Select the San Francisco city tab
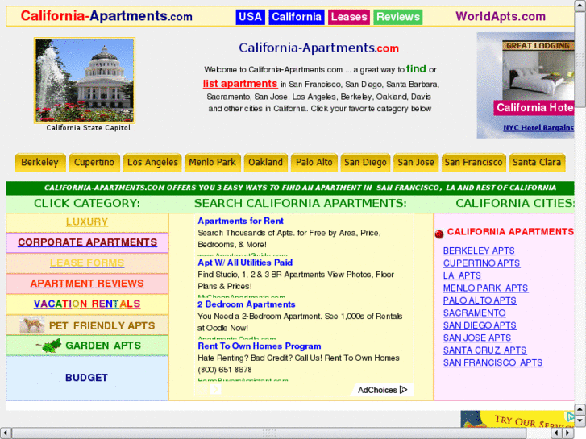The width and height of the screenshot is (586, 439). tap(473, 163)
